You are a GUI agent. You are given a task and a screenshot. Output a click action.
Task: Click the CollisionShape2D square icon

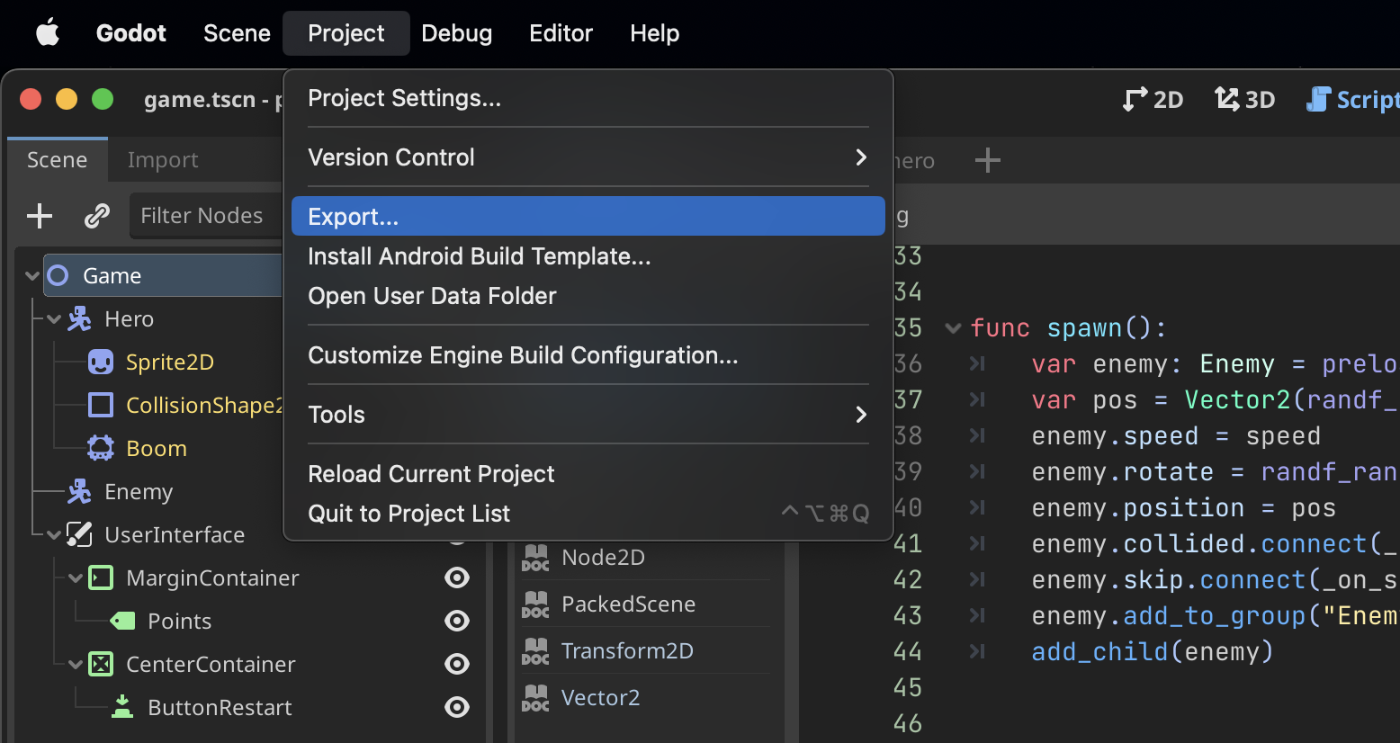101,405
